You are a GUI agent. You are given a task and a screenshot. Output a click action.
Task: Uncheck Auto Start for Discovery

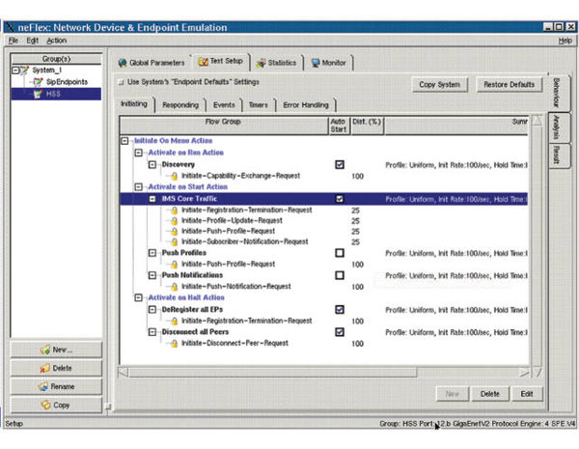click(x=340, y=164)
